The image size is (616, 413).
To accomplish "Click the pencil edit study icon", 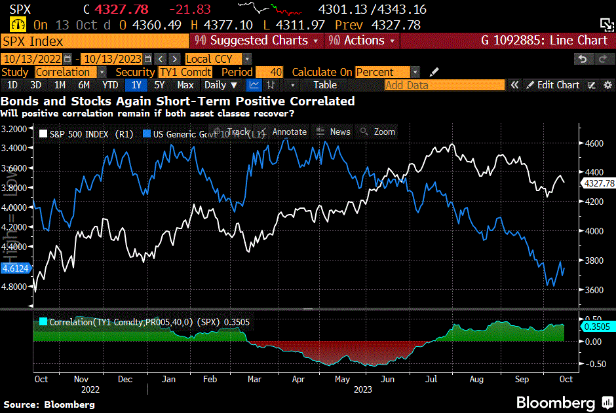I will [x=434, y=72].
